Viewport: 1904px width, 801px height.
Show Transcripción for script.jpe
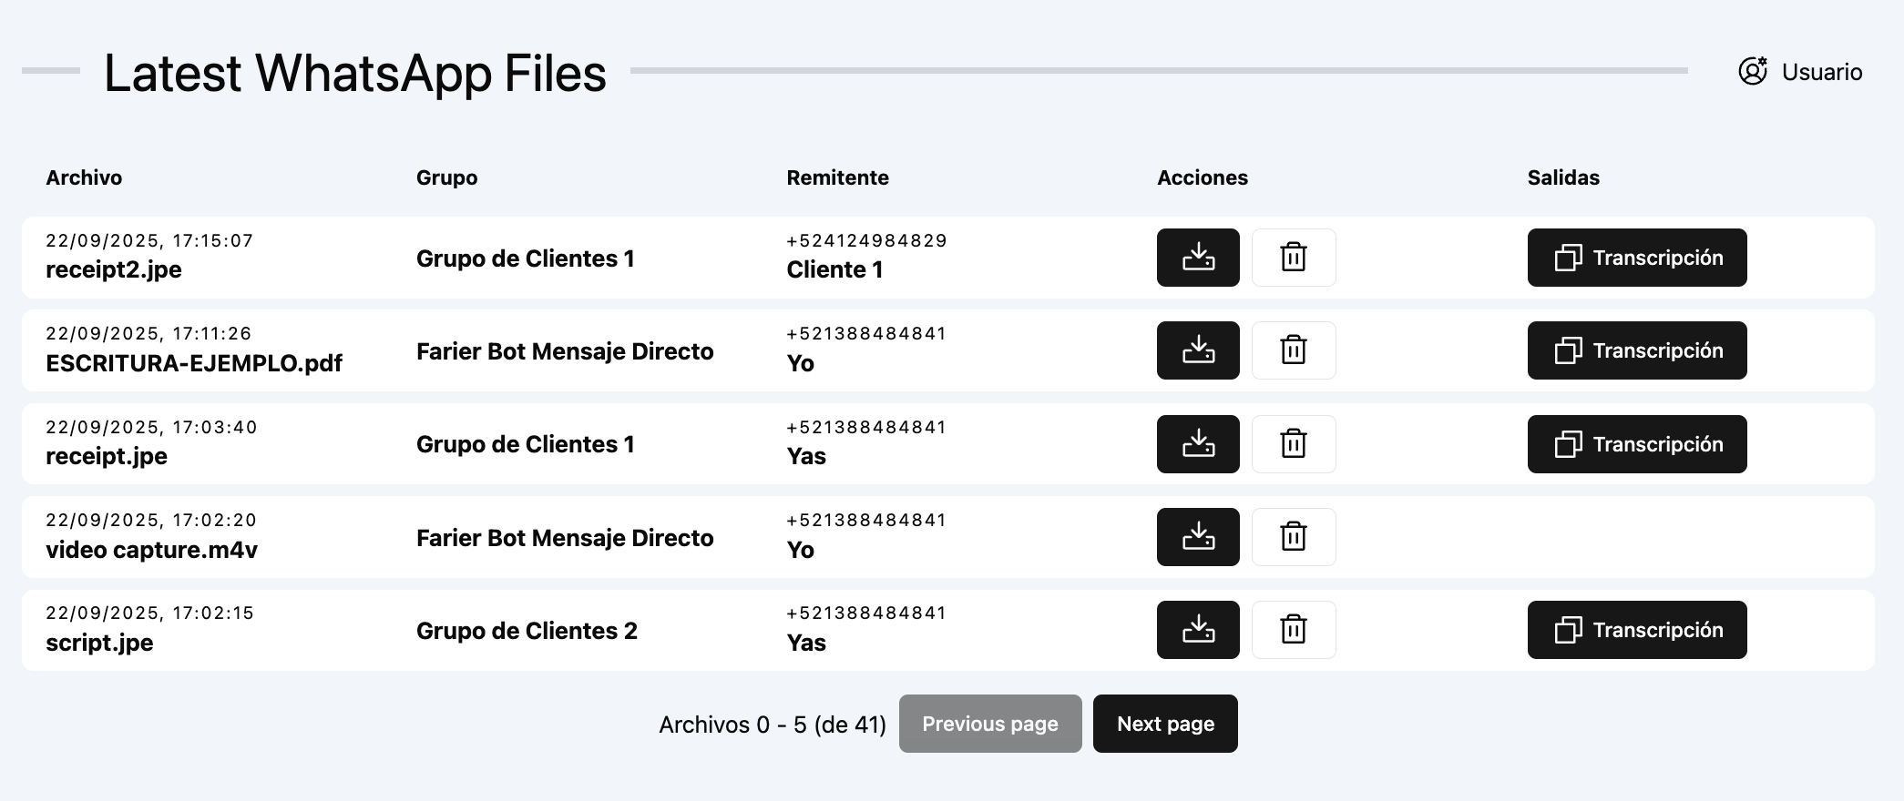[1636, 630]
